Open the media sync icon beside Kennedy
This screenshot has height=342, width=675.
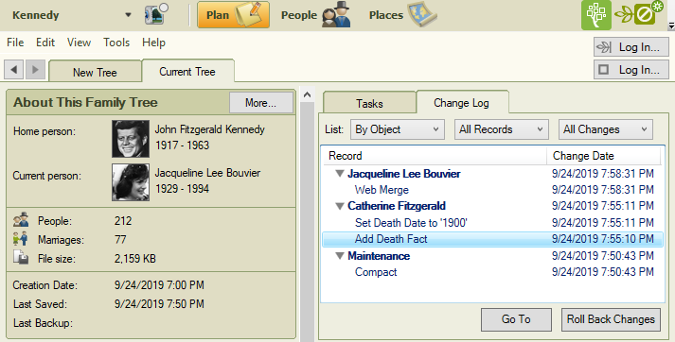click(x=156, y=14)
